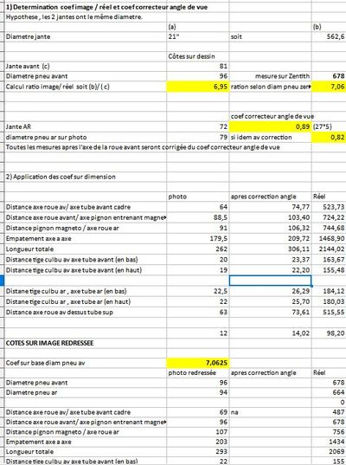Click the 'Côtes sur dessin' header cell
This screenshot has height=465, width=346.
click(x=198, y=56)
